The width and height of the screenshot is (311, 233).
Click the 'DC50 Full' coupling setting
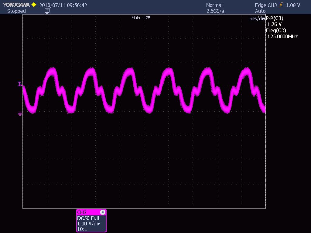(88, 218)
